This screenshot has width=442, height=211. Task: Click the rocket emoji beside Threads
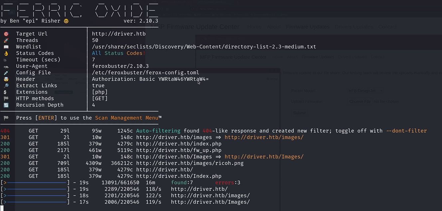(6, 40)
